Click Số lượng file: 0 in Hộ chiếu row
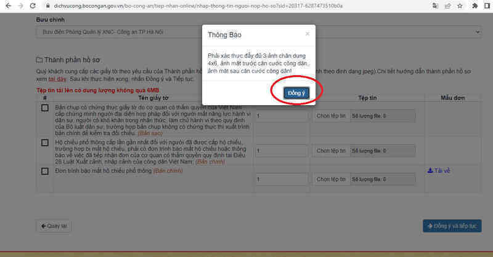This screenshot has height=257, width=493. point(383,151)
